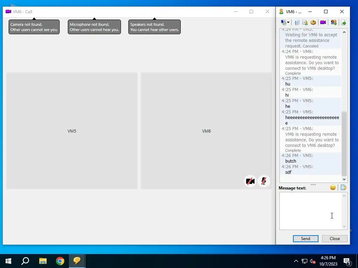The image size is (358, 268).
Task: Open the remote desktop toolbar icon
Action: click(x=284, y=22)
